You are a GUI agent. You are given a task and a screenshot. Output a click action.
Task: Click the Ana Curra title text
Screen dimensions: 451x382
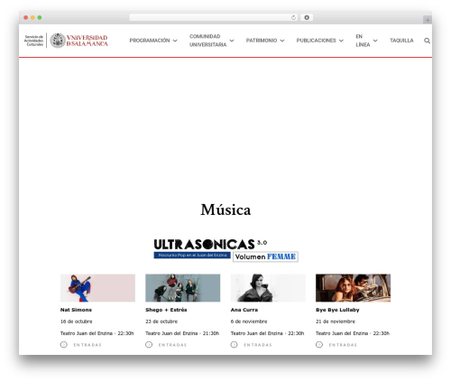coord(244,310)
